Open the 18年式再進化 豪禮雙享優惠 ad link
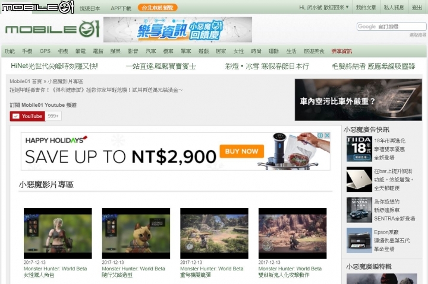This screenshot has height=284, width=428. (x=389, y=149)
